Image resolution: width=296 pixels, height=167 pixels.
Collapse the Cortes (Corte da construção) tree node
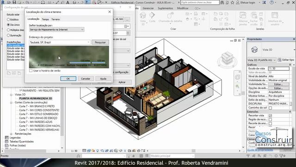(11, 103)
